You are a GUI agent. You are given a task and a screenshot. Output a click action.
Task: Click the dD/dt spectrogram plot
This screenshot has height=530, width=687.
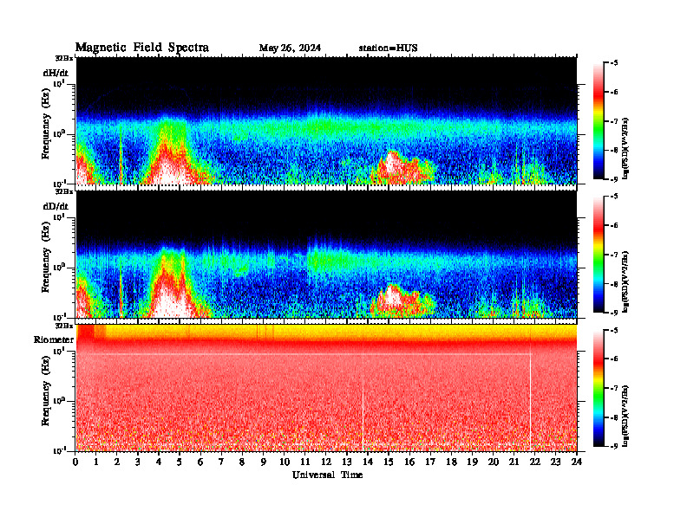click(326, 255)
